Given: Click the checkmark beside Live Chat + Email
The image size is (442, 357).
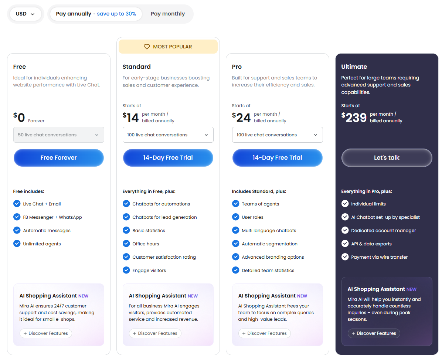Looking at the screenshot, I should pos(17,204).
